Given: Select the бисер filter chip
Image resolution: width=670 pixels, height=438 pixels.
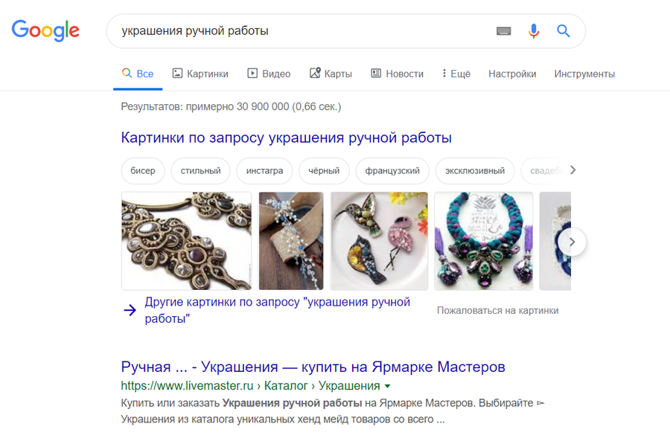Looking at the screenshot, I should click(x=143, y=171).
